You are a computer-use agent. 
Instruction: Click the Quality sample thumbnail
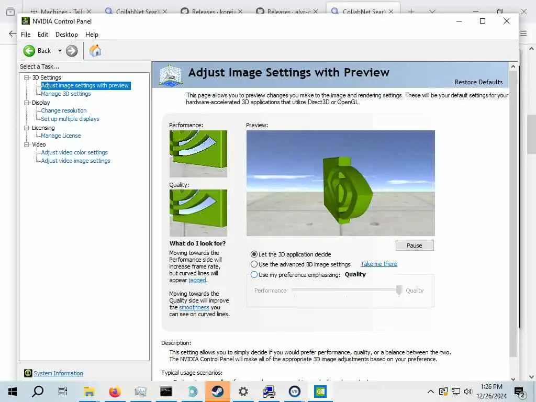click(x=198, y=213)
